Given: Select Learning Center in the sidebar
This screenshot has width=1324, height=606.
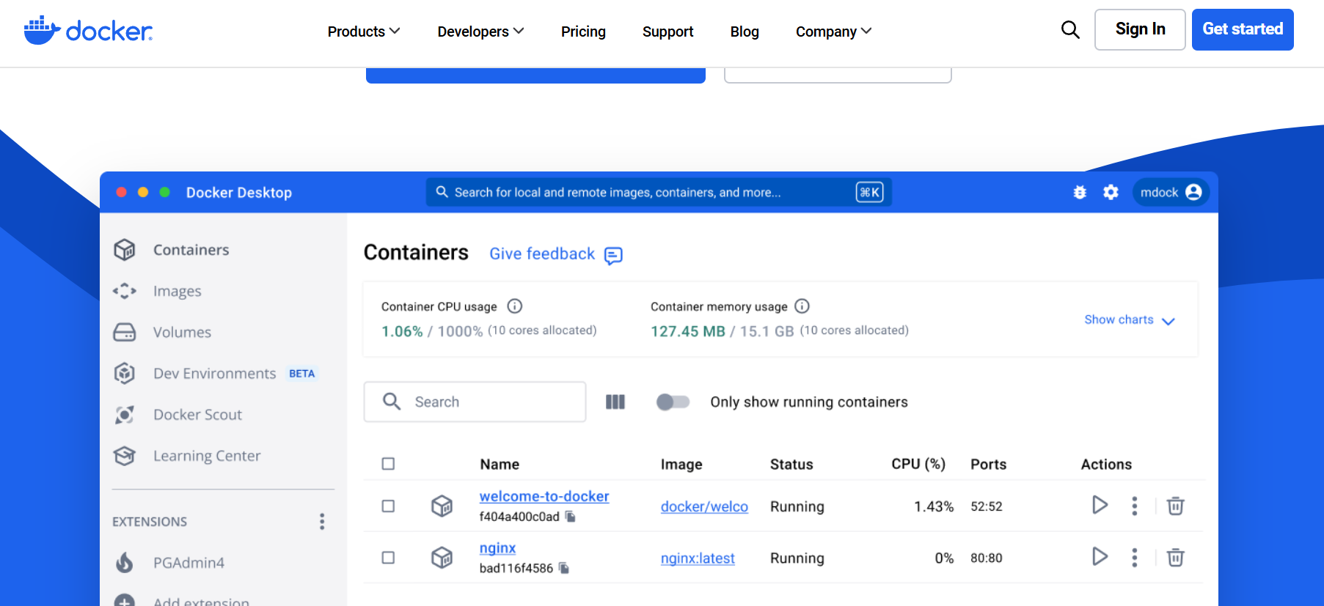Looking at the screenshot, I should [x=207, y=456].
